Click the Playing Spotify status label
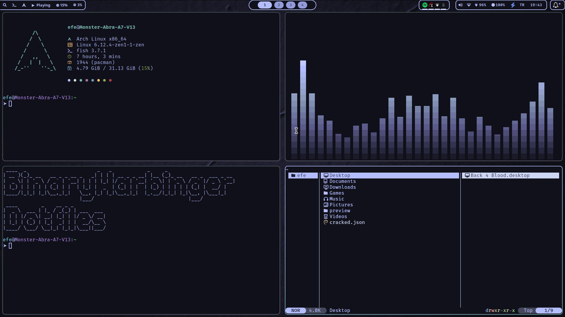This screenshot has width=565, height=317. click(41, 5)
